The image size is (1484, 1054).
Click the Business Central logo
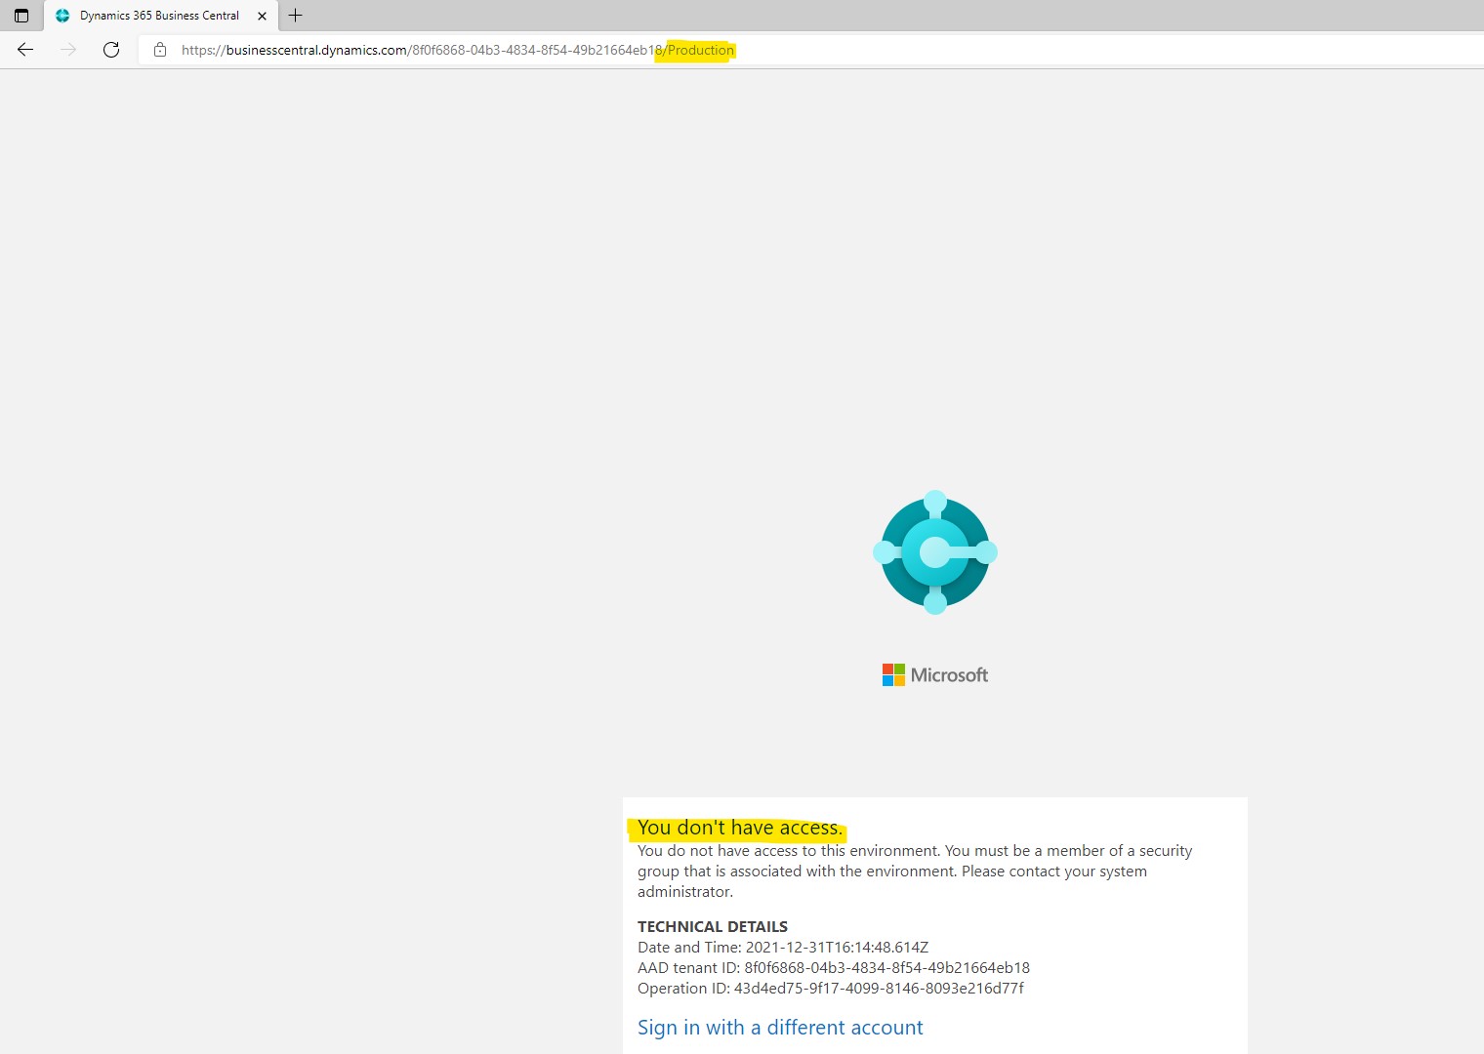click(935, 552)
